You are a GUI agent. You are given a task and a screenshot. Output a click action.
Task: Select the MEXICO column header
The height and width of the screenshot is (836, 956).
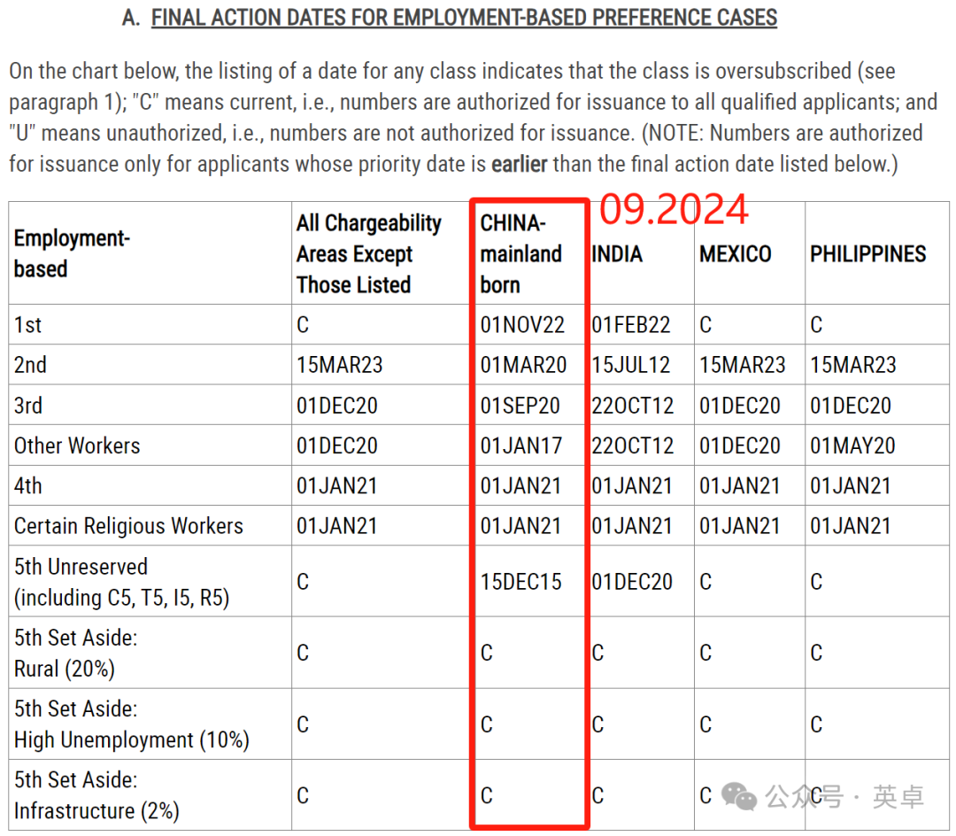point(736,253)
